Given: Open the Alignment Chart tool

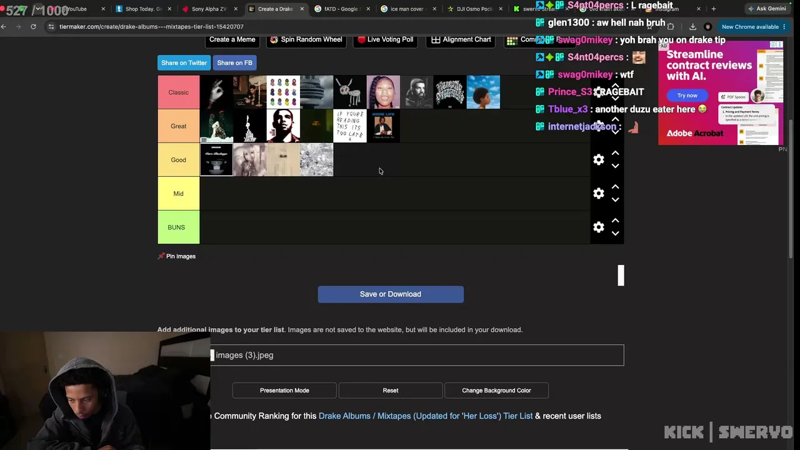Looking at the screenshot, I should [x=461, y=39].
